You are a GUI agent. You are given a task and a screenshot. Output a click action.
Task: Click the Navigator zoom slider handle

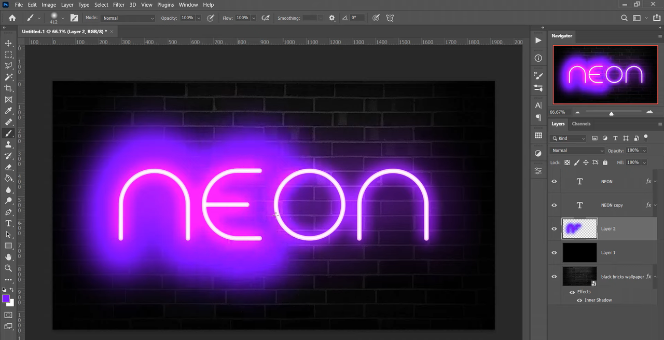(x=612, y=113)
